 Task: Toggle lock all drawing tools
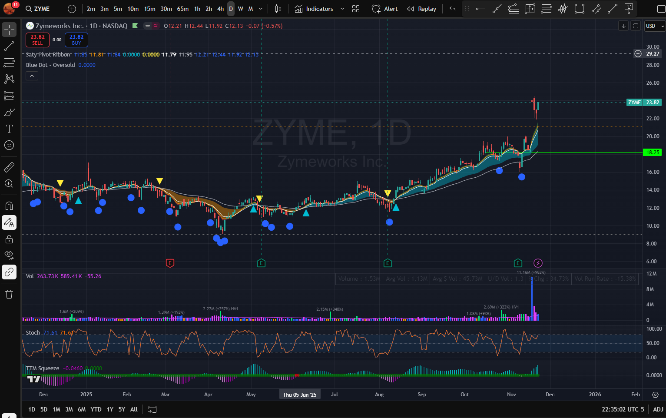click(9, 239)
